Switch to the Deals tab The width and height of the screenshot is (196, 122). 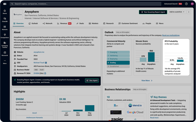[80, 24]
